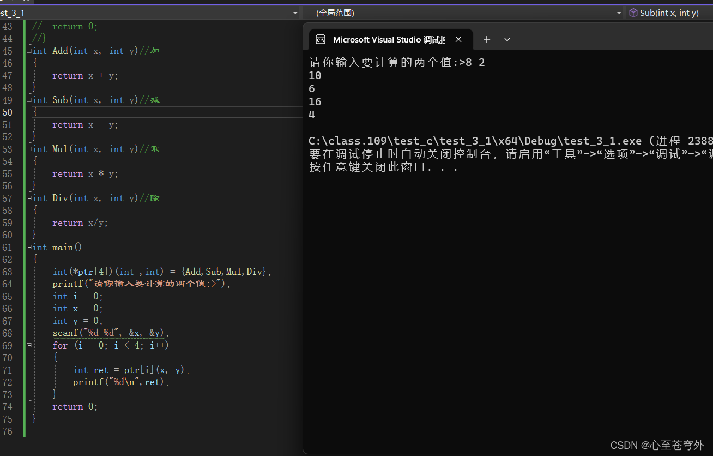
Task: Click the console output value 16
Action: pyautogui.click(x=315, y=101)
